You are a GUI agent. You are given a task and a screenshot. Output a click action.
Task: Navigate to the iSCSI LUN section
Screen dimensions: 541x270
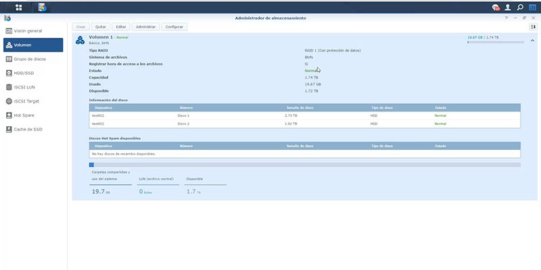point(33,87)
